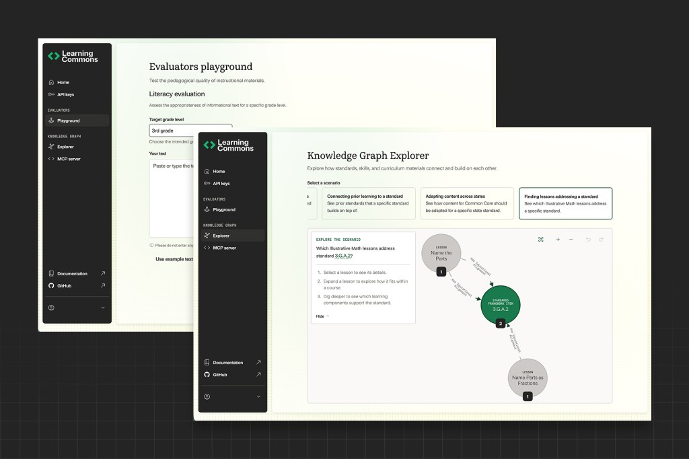
Task: Click Use example text button
Action: (174, 259)
